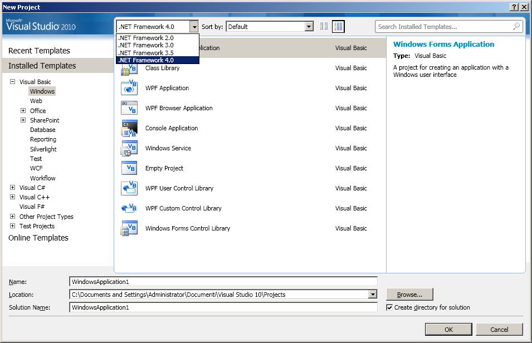This screenshot has height=343, width=532.
Task: Toggle Create directory for solution checkbox
Action: click(x=389, y=307)
